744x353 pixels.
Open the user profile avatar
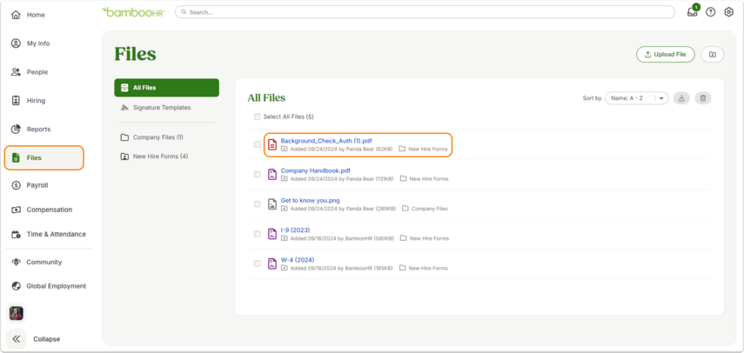pyautogui.click(x=17, y=313)
